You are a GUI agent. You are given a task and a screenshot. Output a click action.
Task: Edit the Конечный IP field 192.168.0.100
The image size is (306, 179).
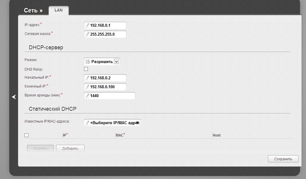click(x=105, y=87)
